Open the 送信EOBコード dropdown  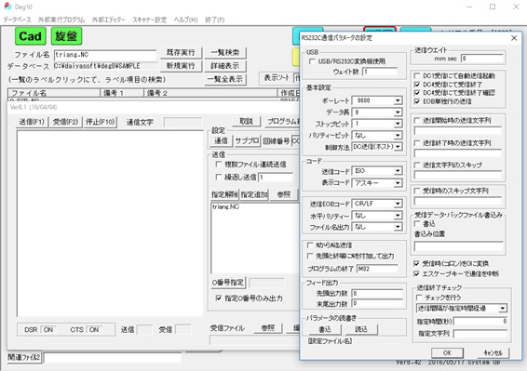(x=398, y=204)
